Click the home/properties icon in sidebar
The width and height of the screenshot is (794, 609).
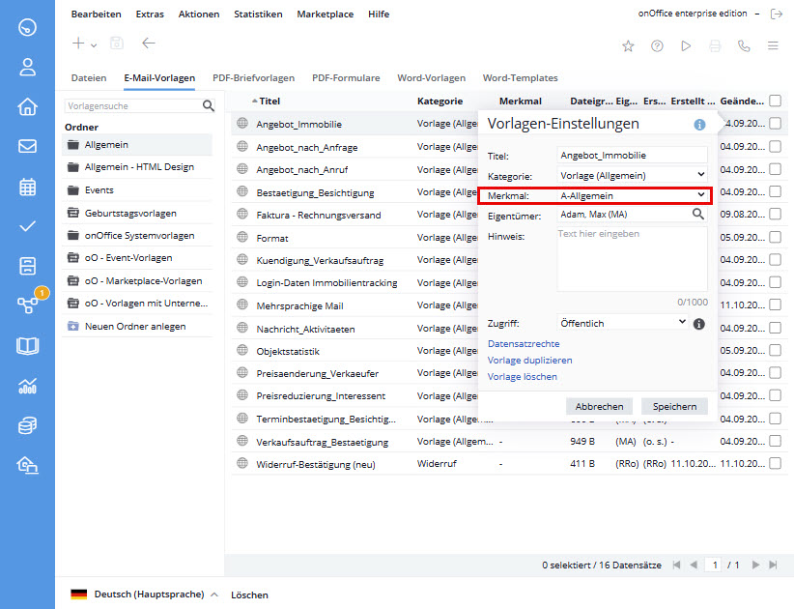[x=27, y=106]
